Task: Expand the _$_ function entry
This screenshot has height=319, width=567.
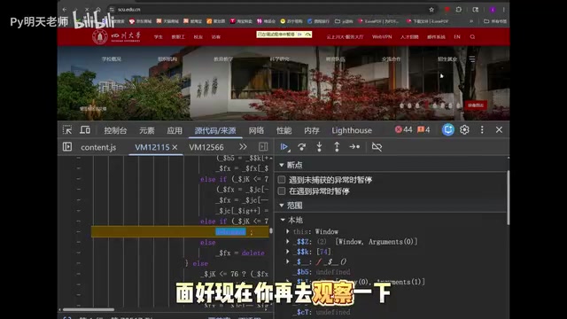Action: tap(288, 261)
